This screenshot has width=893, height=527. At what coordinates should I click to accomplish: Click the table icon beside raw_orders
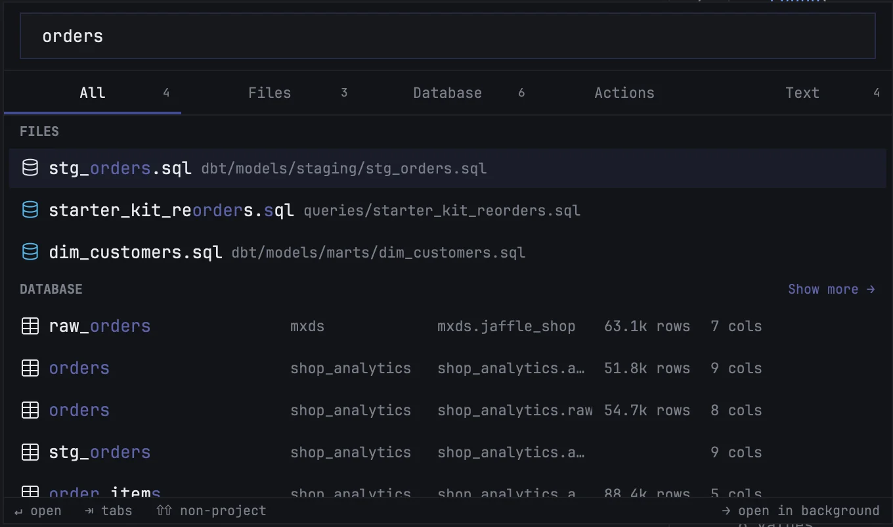pyautogui.click(x=30, y=326)
